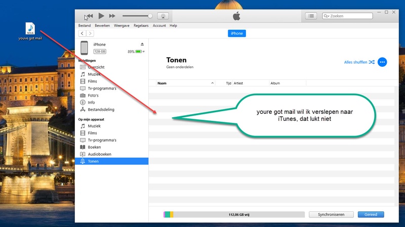Open the AirPlay output button

click(163, 16)
